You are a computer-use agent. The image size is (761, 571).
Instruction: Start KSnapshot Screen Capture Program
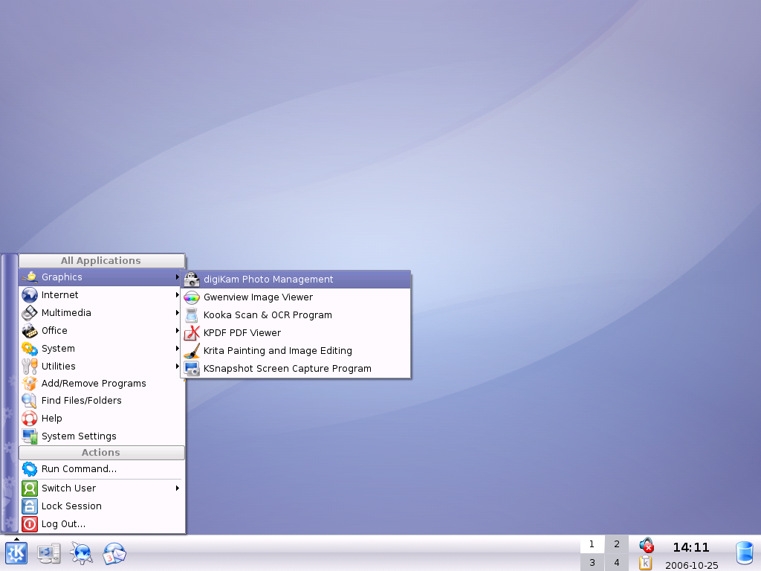(296, 369)
